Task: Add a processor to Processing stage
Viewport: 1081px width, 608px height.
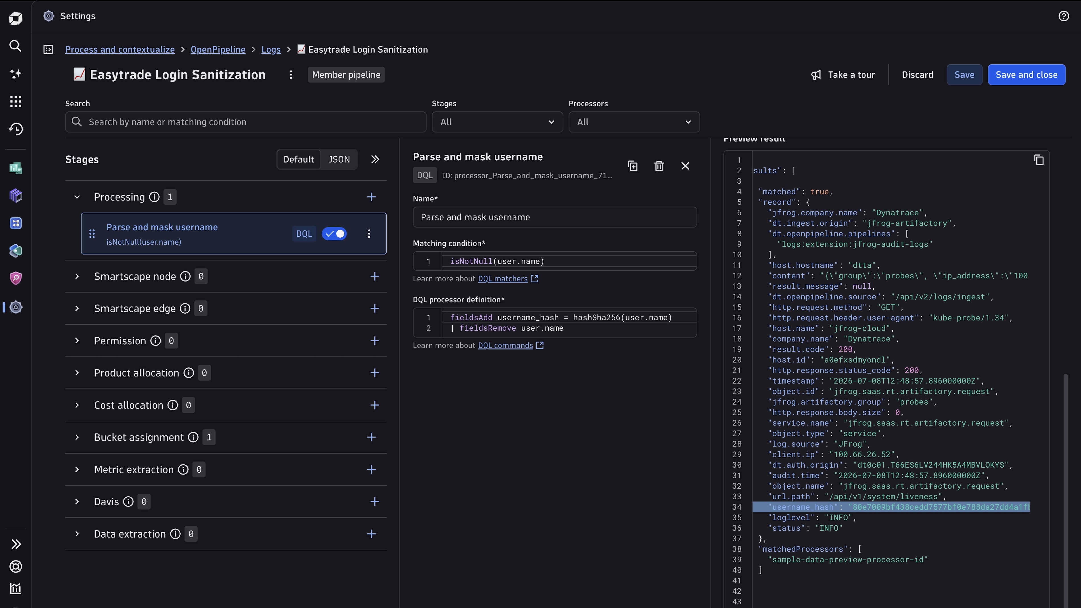Action: point(372,197)
